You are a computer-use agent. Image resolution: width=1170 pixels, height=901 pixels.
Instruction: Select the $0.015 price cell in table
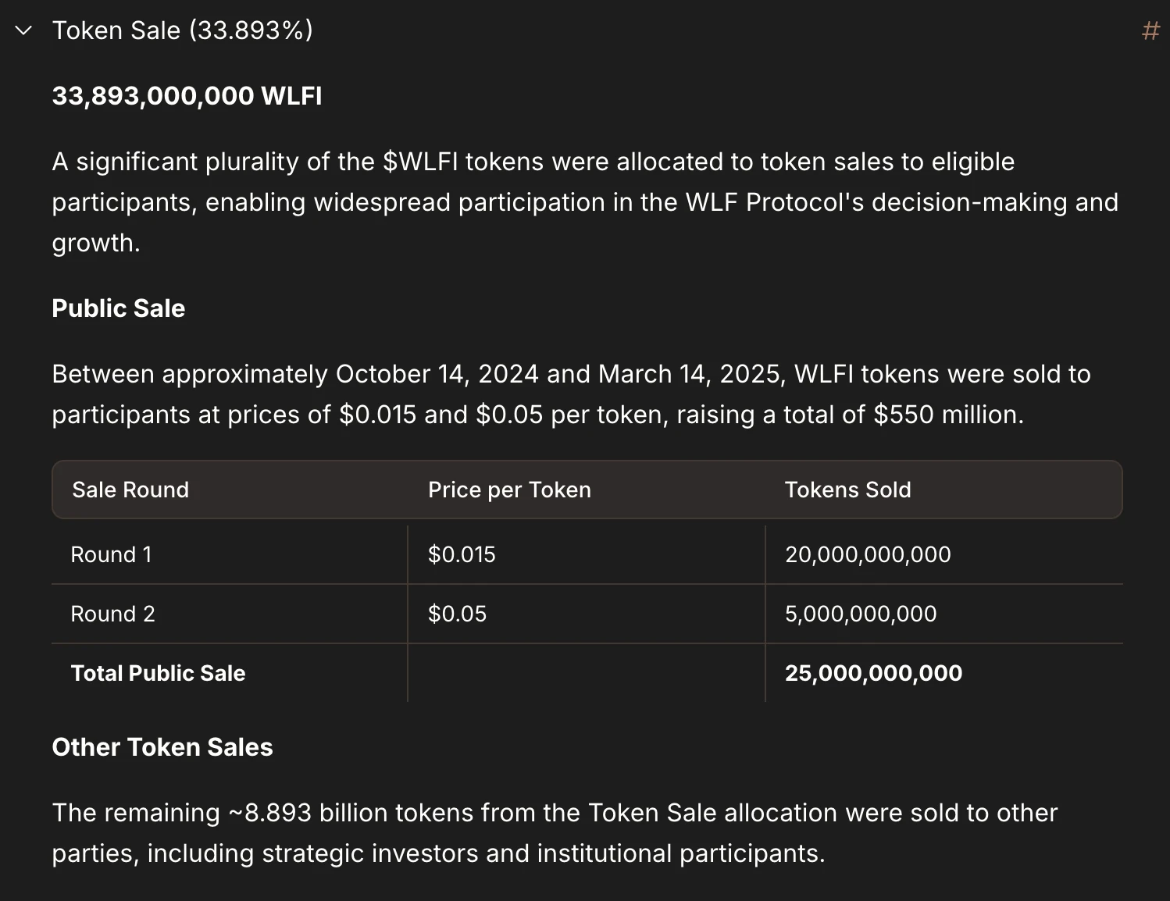(x=462, y=554)
